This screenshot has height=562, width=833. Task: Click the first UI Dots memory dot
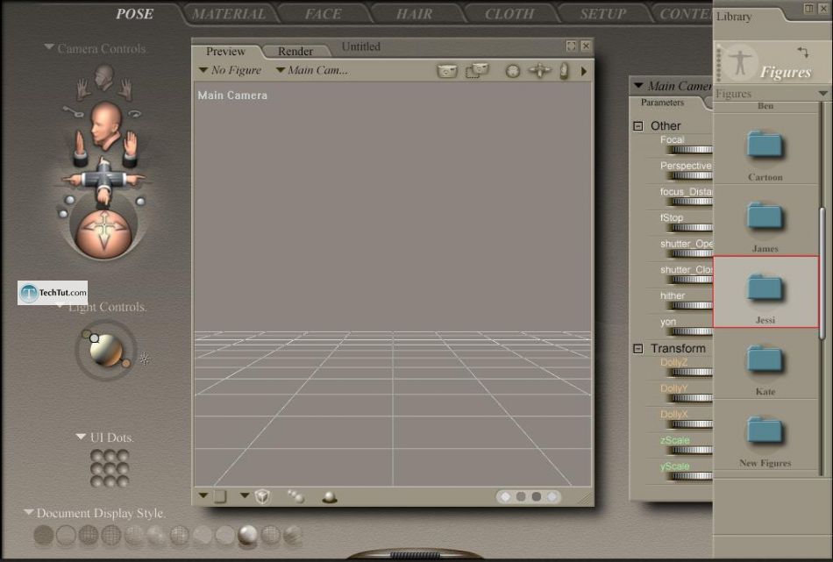pyautogui.click(x=96, y=456)
